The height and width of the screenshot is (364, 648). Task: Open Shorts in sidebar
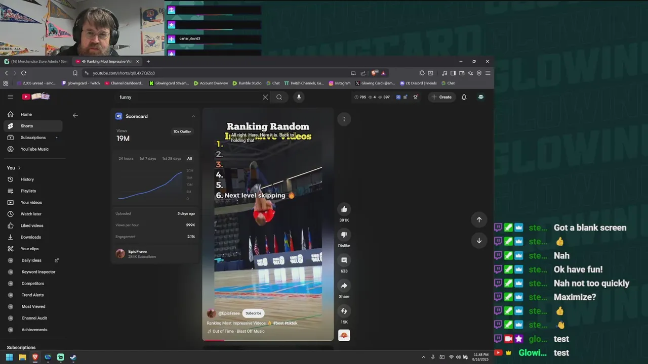pos(33,126)
